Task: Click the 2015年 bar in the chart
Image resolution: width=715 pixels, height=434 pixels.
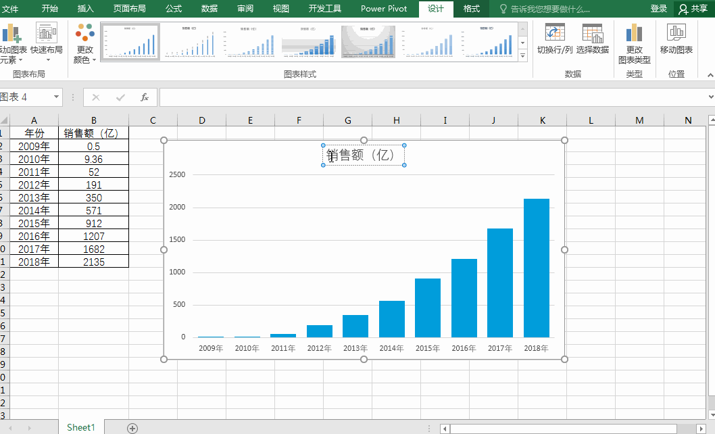Action: tap(428, 308)
